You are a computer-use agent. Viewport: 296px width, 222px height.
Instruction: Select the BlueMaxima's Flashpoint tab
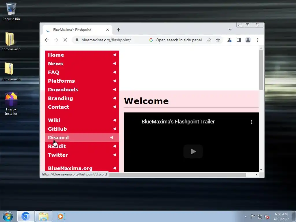[77, 30]
